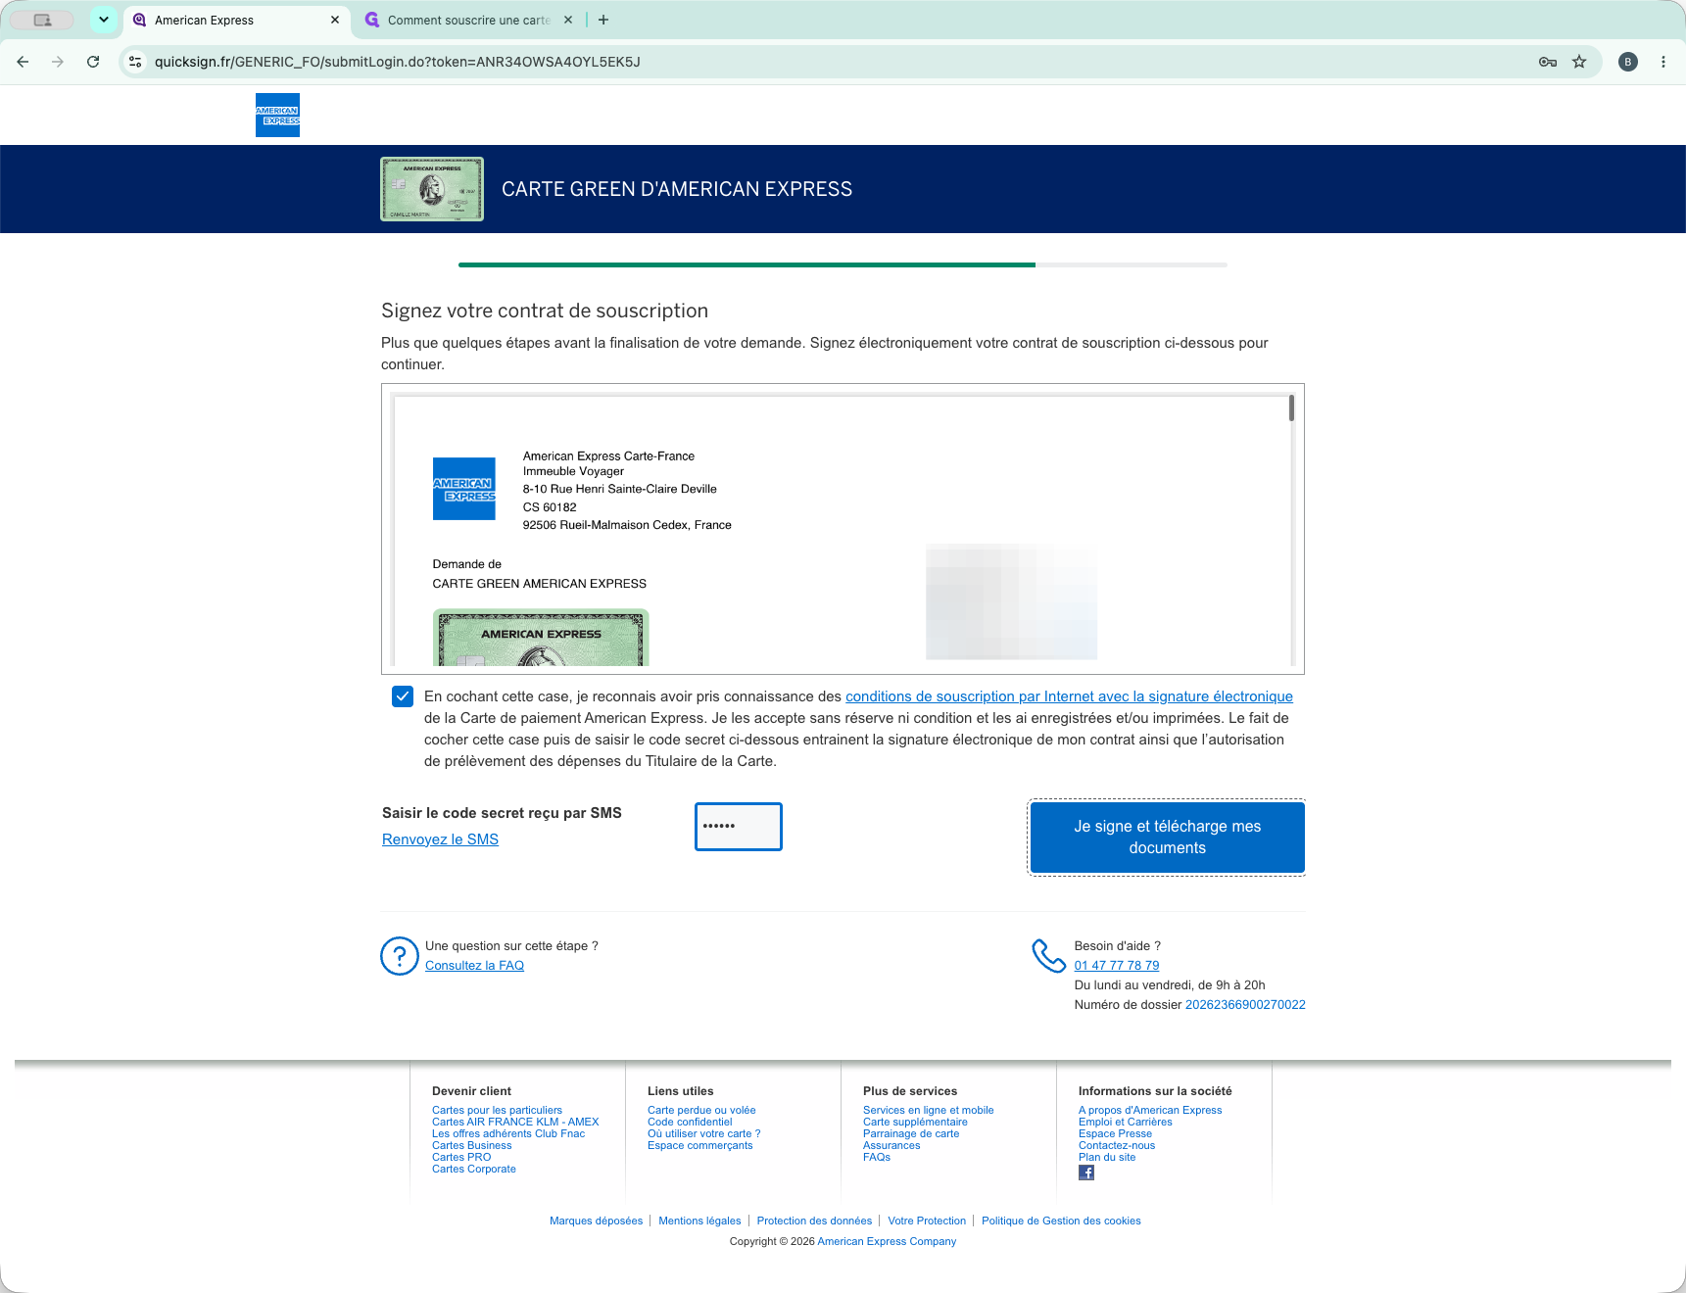Open American Express Company copyright link
This screenshot has height=1293, width=1686.
click(x=887, y=1242)
